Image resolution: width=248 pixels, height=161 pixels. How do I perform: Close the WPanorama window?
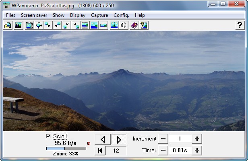coord(237,4)
